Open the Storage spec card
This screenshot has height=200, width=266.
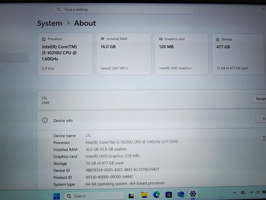coord(238,54)
